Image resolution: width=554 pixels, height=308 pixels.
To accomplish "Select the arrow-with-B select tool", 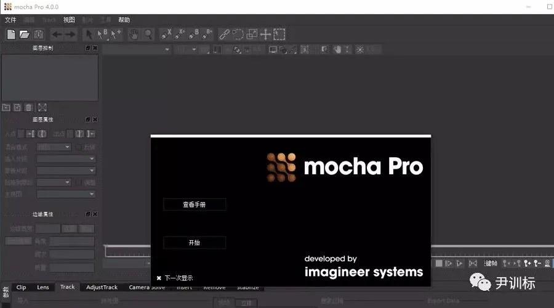I will (x=102, y=34).
